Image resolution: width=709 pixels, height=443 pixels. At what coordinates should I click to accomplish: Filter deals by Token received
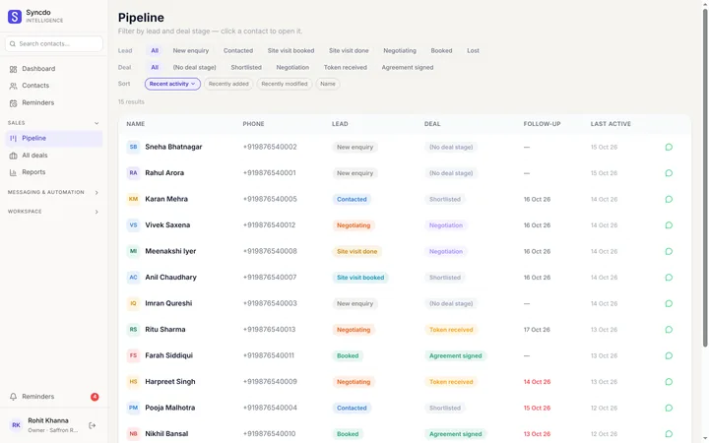pos(345,67)
